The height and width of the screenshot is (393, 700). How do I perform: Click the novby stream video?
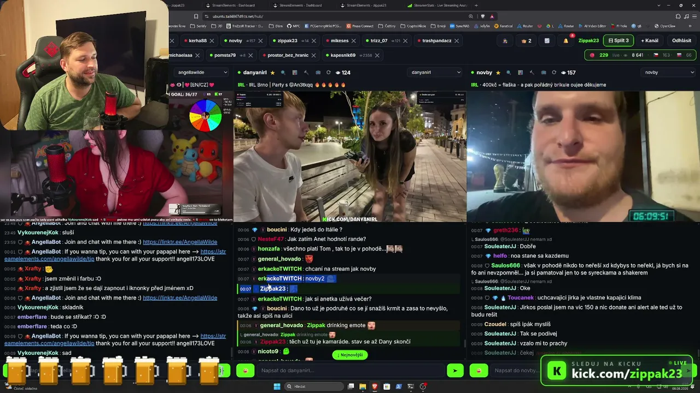pos(583,156)
